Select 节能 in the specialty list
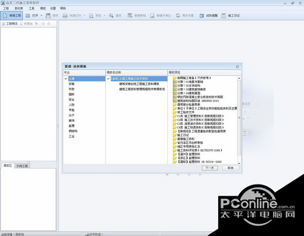This screenshot has height=236, width=304. click(x=72, y=110)
